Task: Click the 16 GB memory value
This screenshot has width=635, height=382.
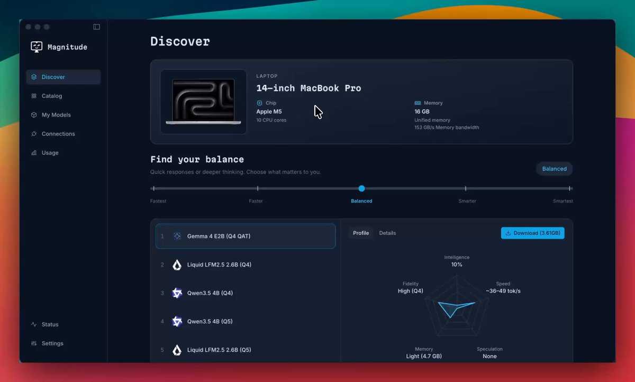Action: 422,112
